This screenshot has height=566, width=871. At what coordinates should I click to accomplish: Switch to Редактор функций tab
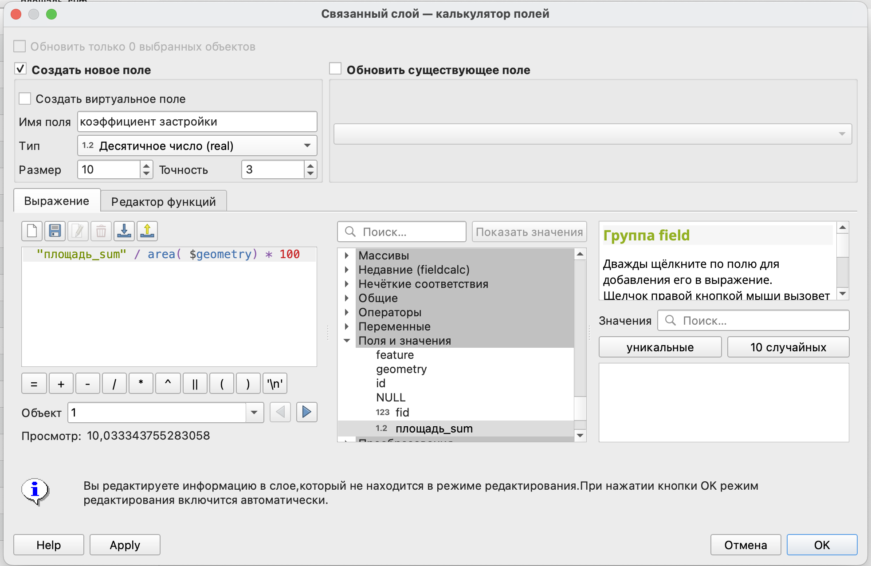pyautogui.click(x=163, y=201)
